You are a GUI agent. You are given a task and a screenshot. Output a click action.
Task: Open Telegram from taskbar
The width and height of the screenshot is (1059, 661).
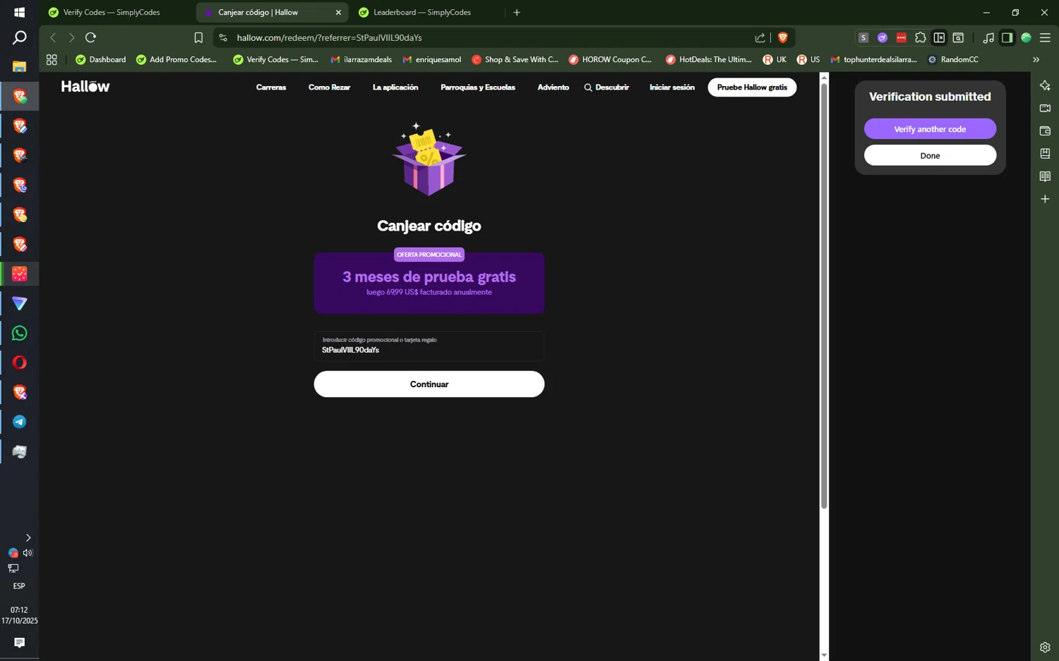[x=19, y=422]
